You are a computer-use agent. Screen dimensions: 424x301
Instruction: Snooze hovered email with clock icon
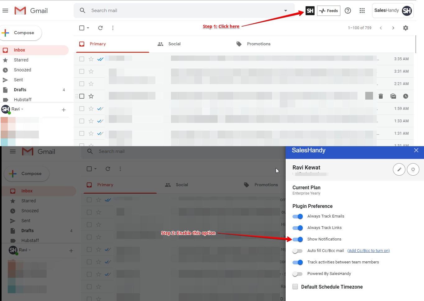coord(406,96)
